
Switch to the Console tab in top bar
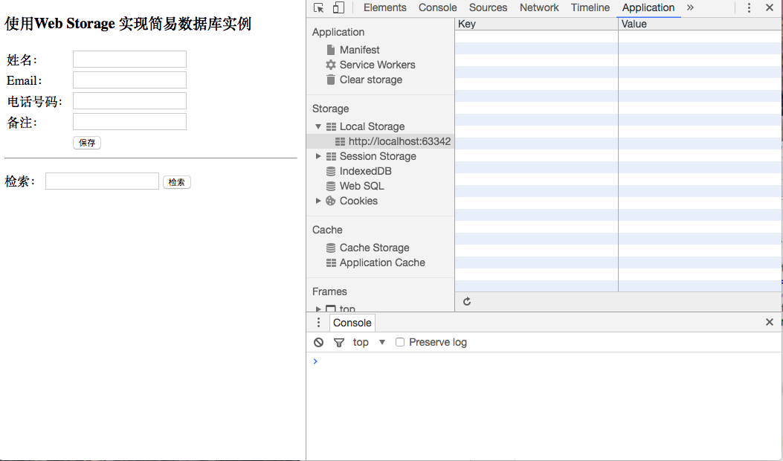(437, 7)
